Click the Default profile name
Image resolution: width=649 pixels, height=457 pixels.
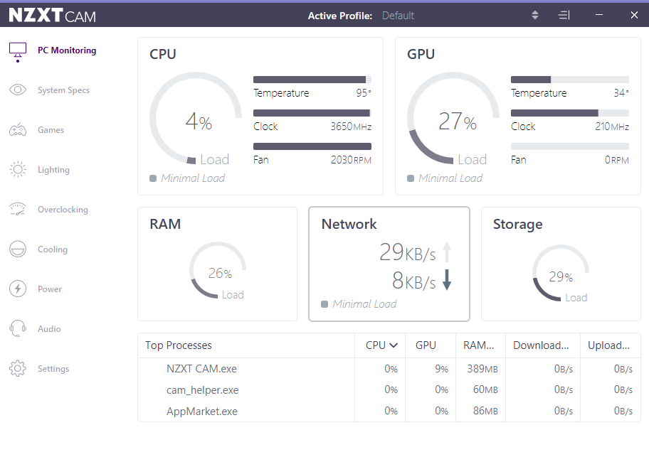click(398, 16)
